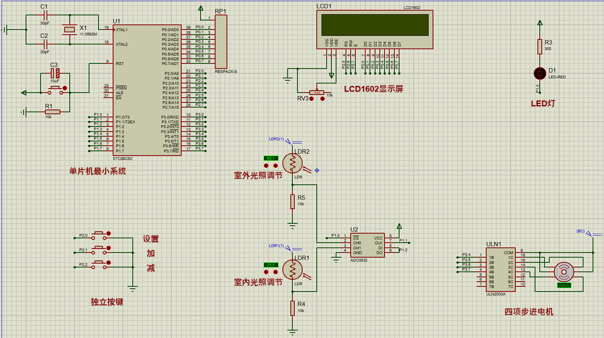This screenshot has height=338, width=604.
Task: Toggle the reset push-button latch dot
Action: tap(65, 88)
